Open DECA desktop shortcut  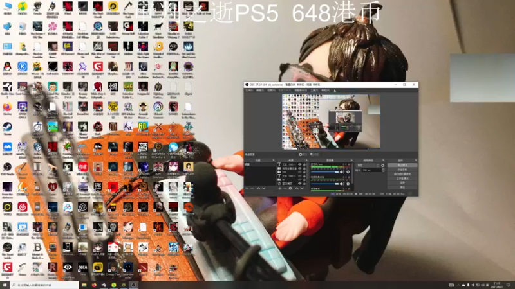(x=82, y=269)
